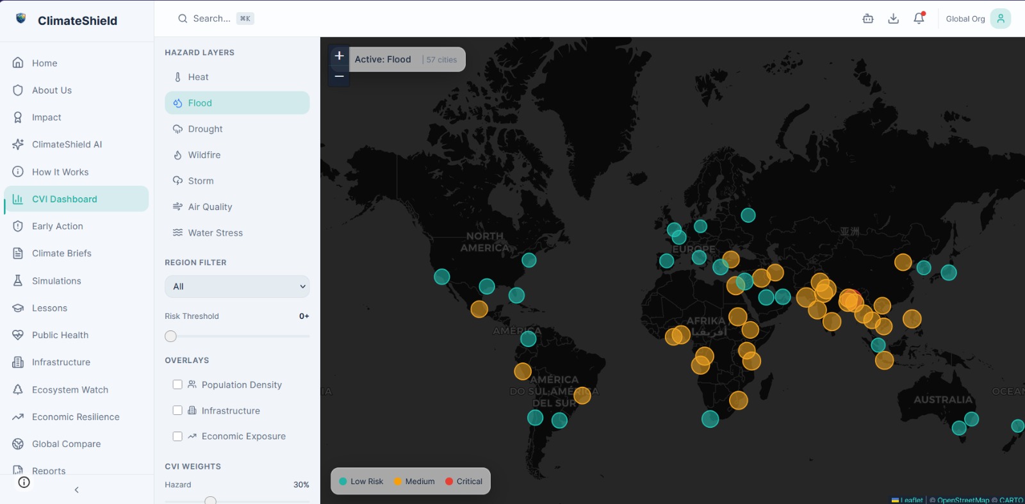The height and width of the screenshot is (504, 1025).
Task: Select CVI Dashboard in sidebar
Action: tap(76, 199)
